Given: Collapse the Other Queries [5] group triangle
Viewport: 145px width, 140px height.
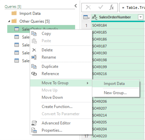Looking at the screenshot, I should [9, 21].
